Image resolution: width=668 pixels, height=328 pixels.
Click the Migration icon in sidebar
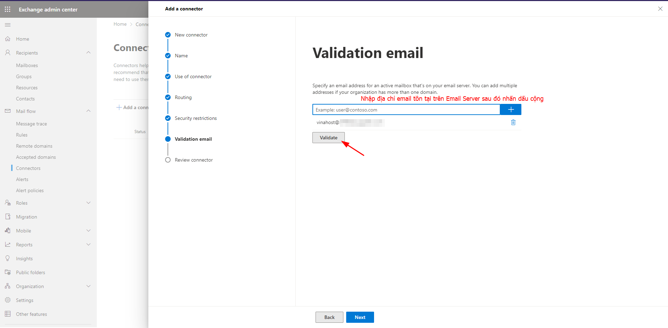[x=8, y=217]
